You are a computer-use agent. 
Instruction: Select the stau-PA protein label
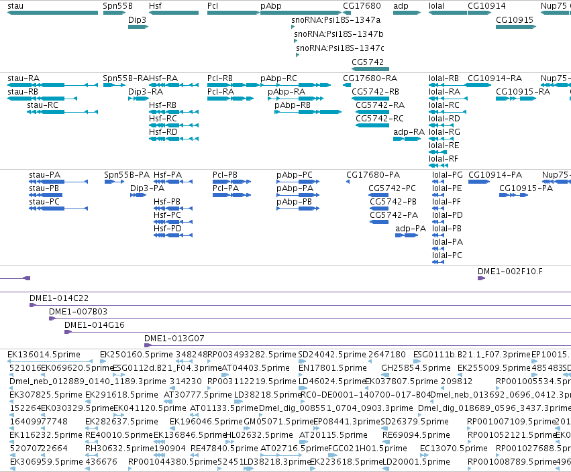coord(45,175)
